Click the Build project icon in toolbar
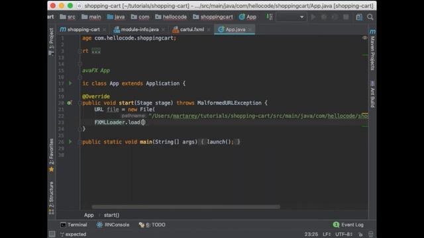This screenshot has width=424, height=238. [x=270, y=17]
